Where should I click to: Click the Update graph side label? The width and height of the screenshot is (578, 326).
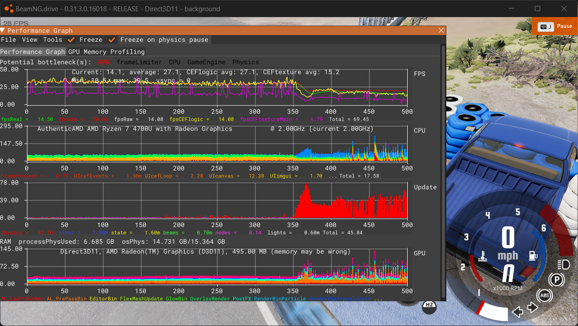[425, 187]
